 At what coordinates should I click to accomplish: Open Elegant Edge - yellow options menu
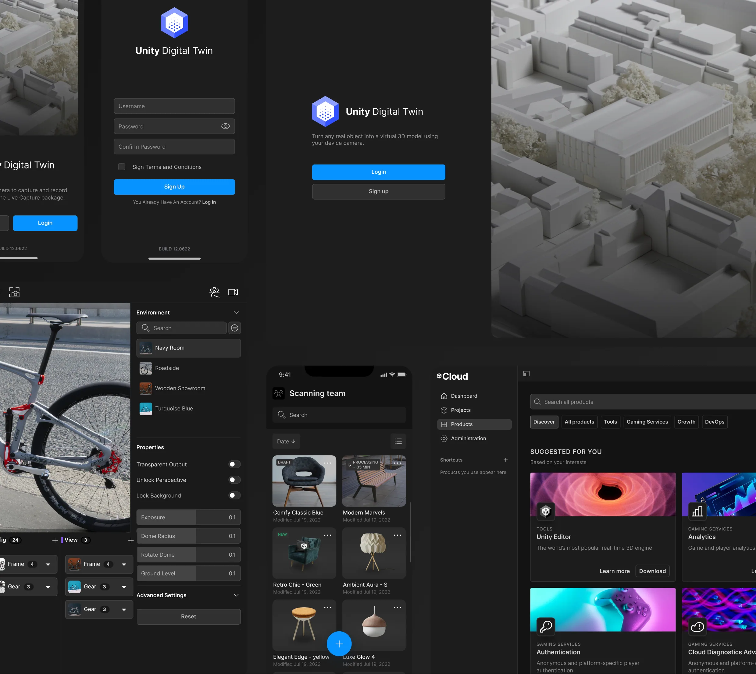tap(328, 607)
